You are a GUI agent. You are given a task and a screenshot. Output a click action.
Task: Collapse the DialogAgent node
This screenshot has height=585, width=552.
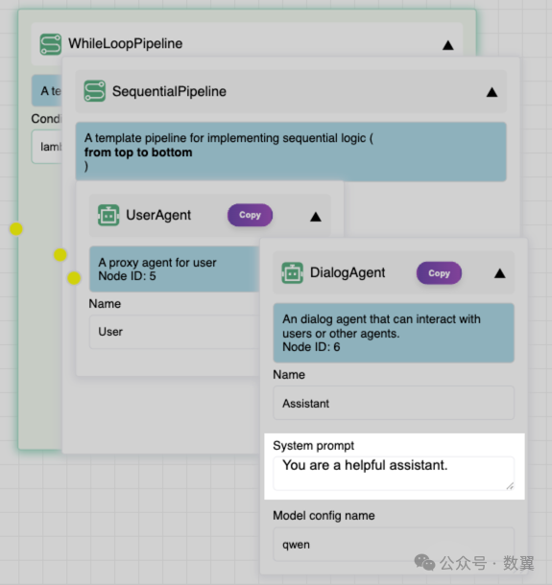[x=500, y=273]
